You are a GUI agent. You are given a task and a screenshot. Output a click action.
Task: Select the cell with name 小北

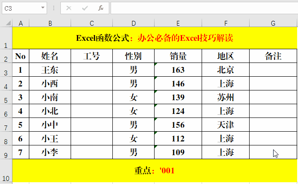pyautogui.click(x=50, y=111)
